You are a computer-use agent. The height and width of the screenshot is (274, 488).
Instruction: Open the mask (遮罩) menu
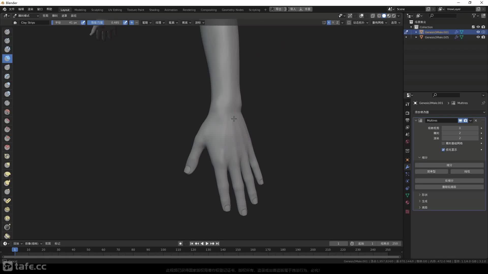coord(64,16)
